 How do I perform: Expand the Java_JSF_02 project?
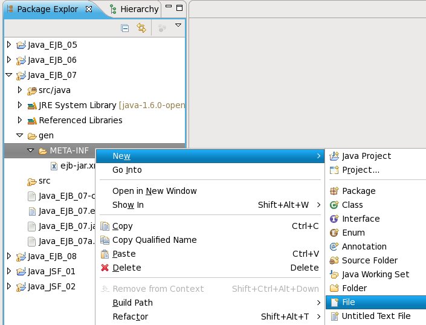tap(9, 286)
